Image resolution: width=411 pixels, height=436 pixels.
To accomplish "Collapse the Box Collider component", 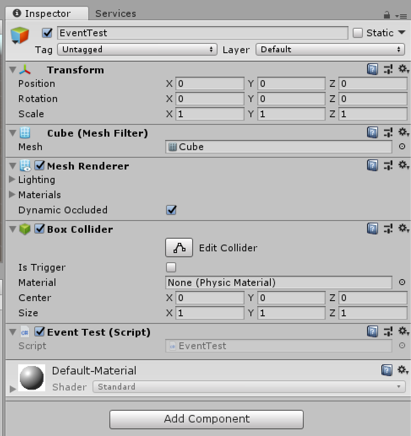I will coord(12,229).
